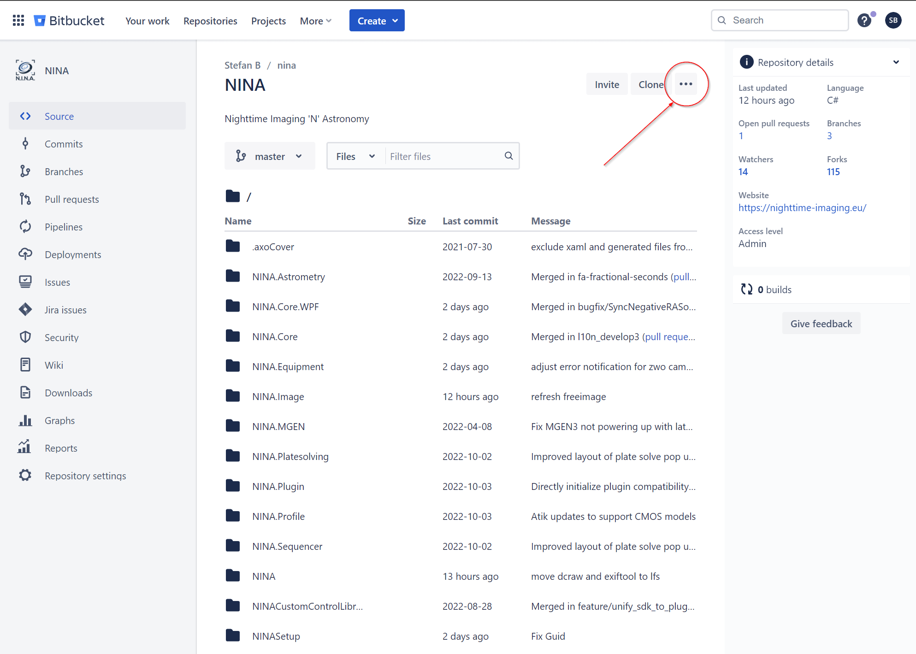Click the Wiki page icon
916x654 pixels.
25,365
